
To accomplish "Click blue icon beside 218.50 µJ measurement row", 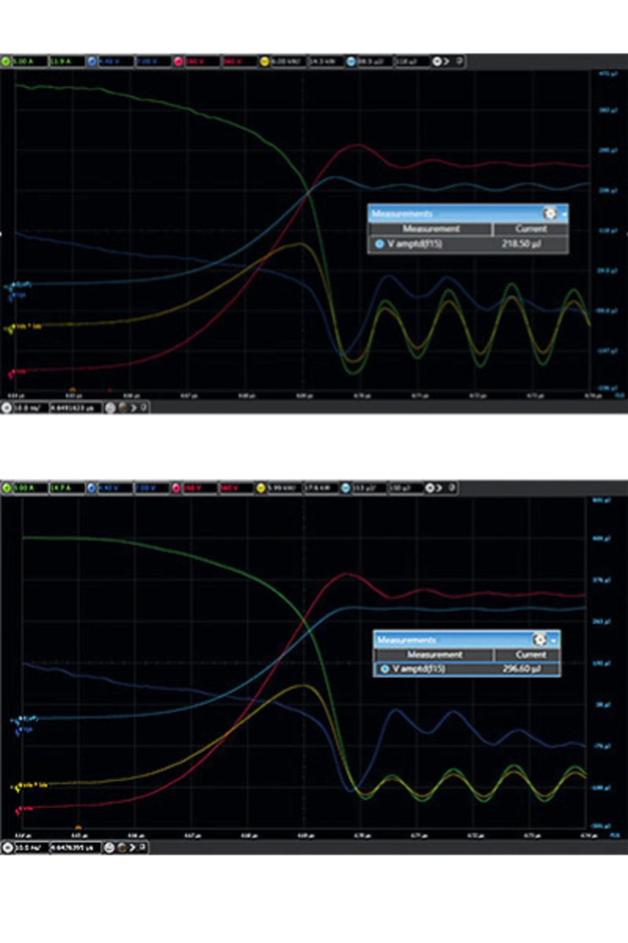I will pyautogui.click(x=379, y=244).
